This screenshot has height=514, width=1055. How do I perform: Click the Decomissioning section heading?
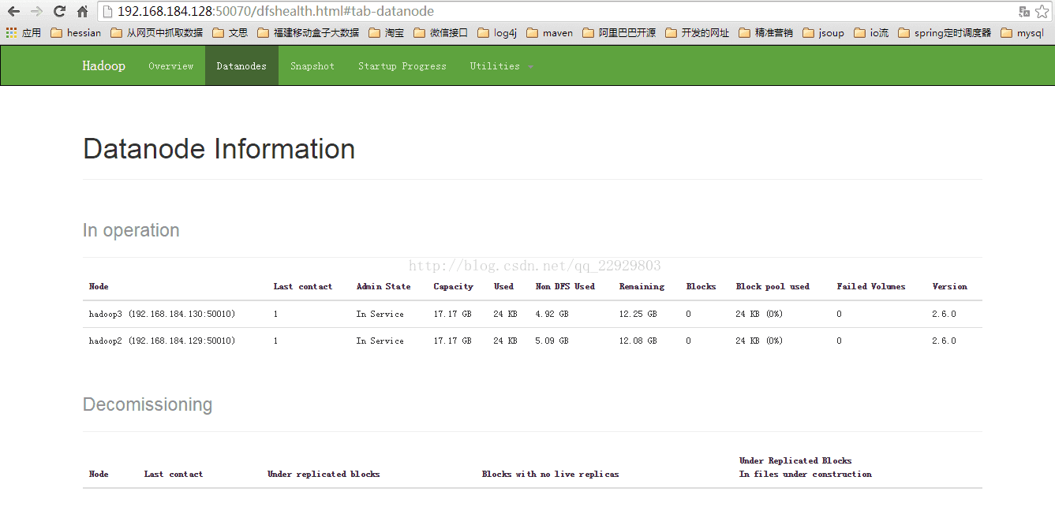tap(148, 404)
